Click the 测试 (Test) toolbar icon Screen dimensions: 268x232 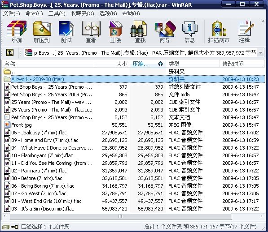66,32
